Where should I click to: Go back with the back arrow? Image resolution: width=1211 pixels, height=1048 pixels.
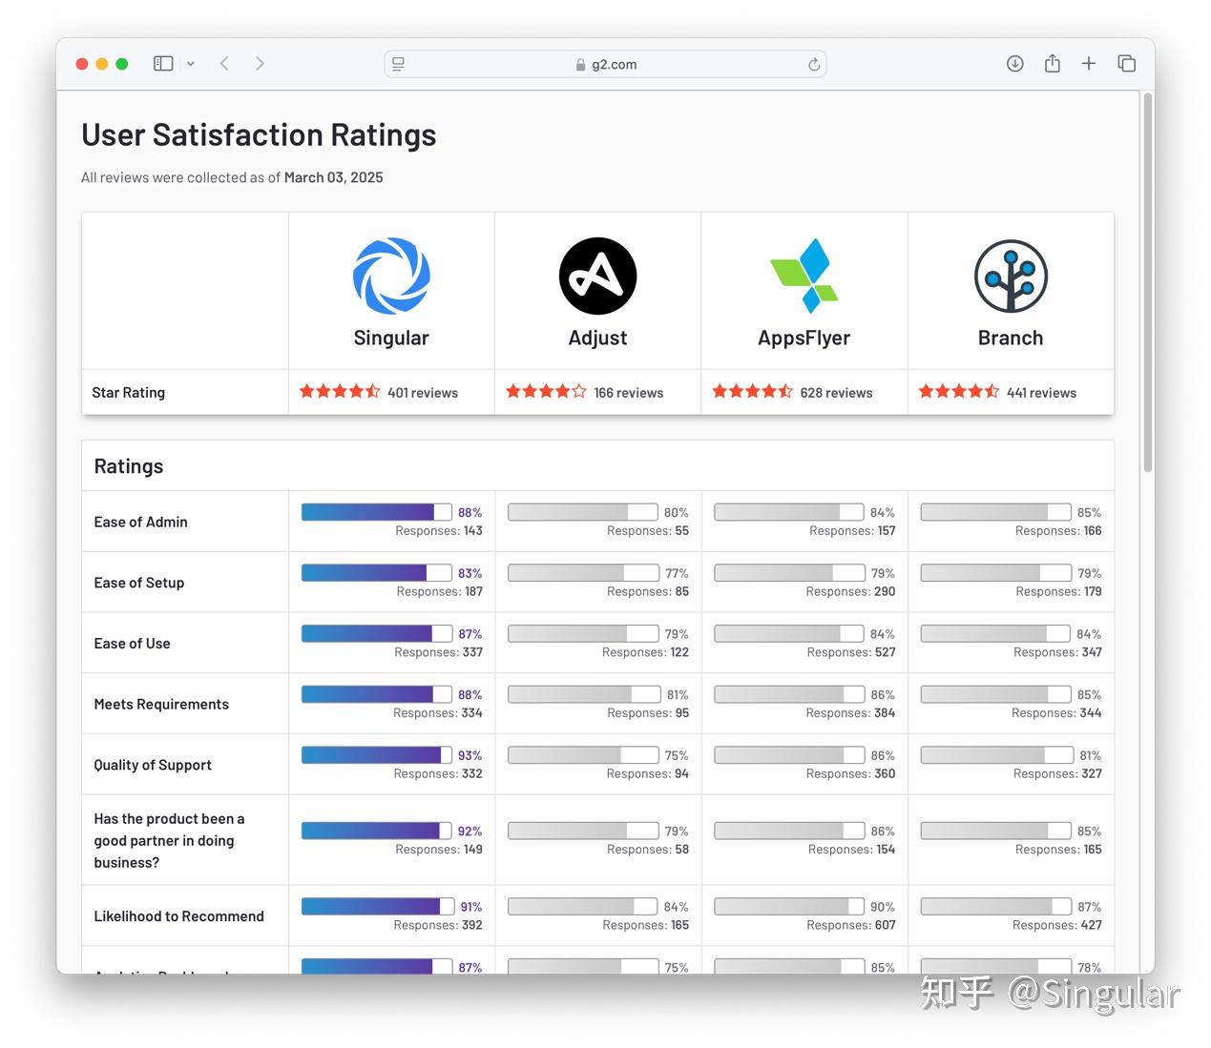(x=224, y=64)
